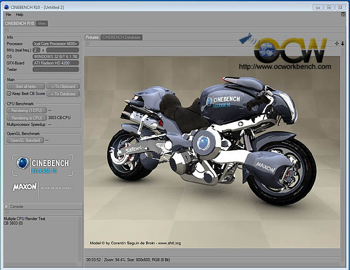
Task: Click the Start all tests button
Action: point(26,86)
